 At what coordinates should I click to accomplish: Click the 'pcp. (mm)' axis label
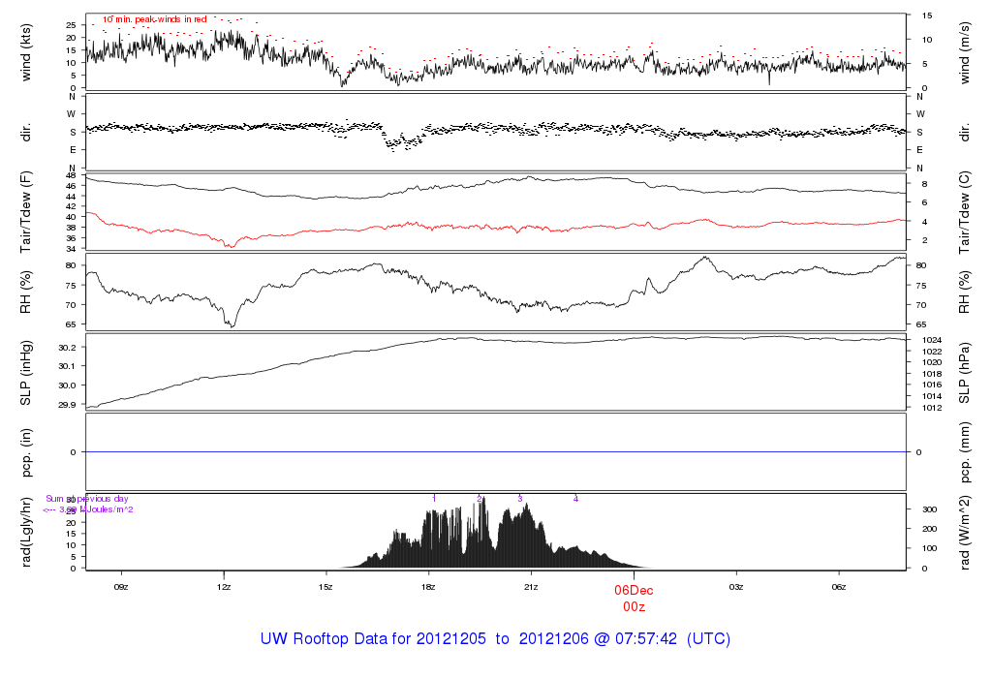click(x=964, y=452)
